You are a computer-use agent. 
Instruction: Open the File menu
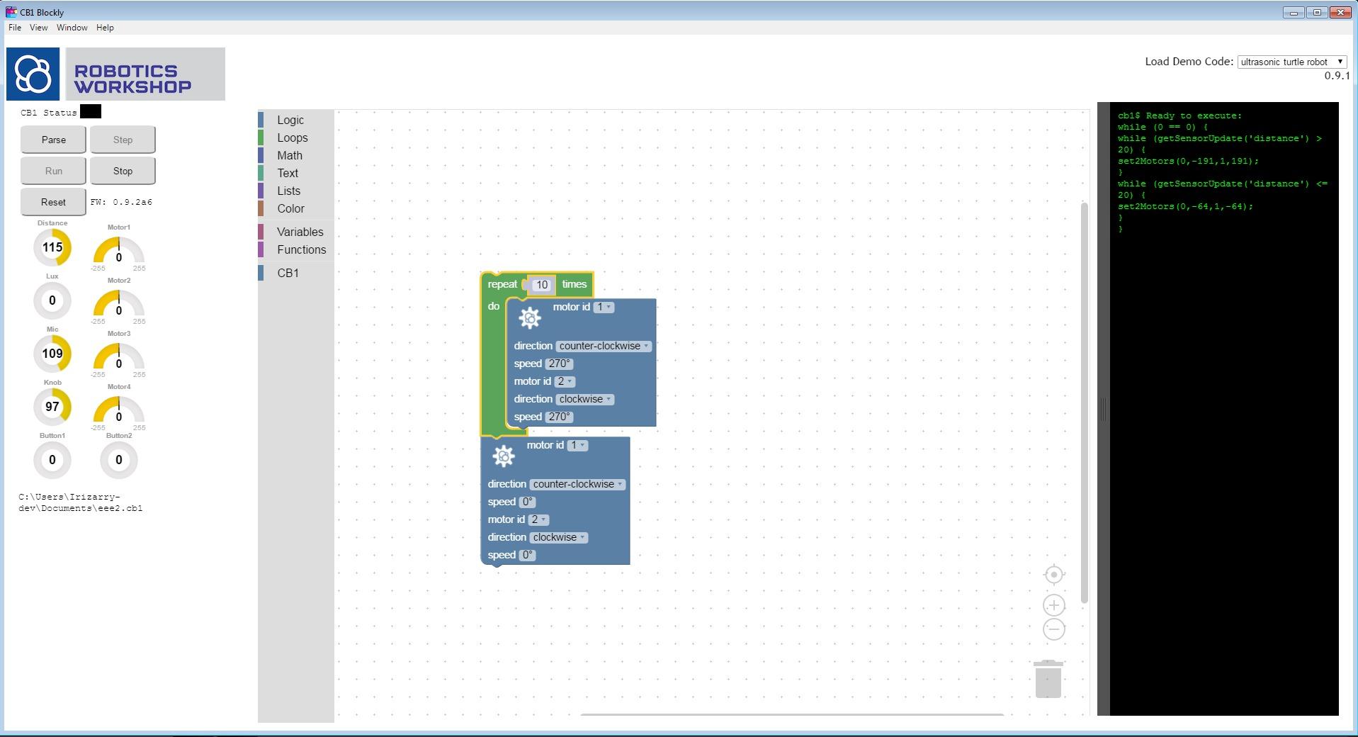click(14, 28)
